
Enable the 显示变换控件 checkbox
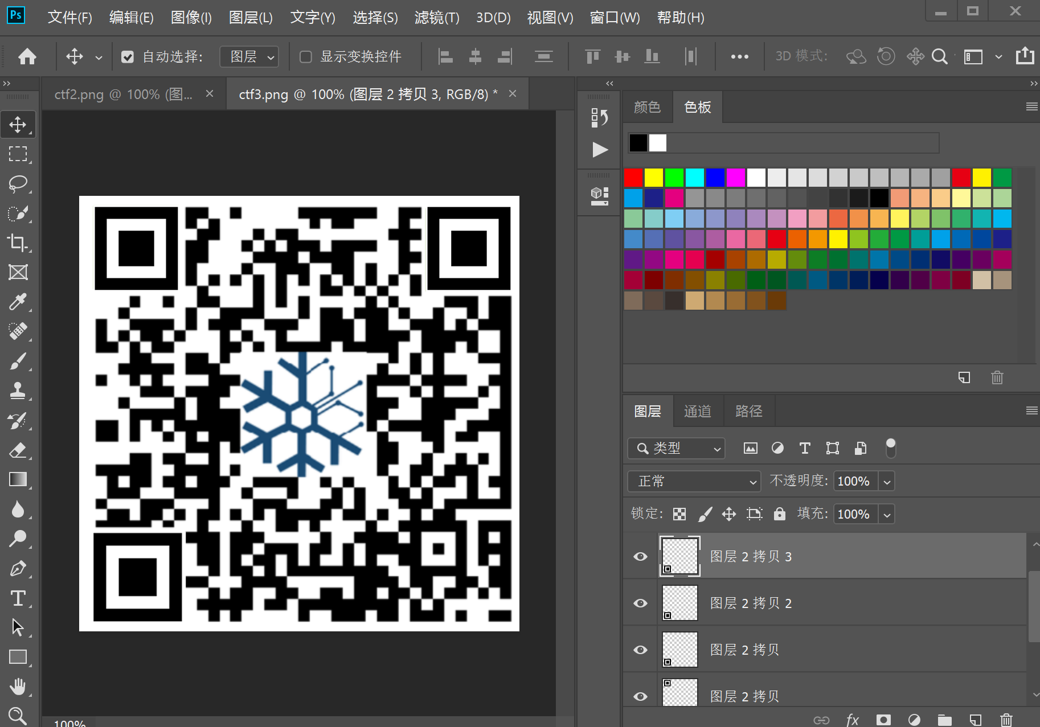(x=306, y=57)
